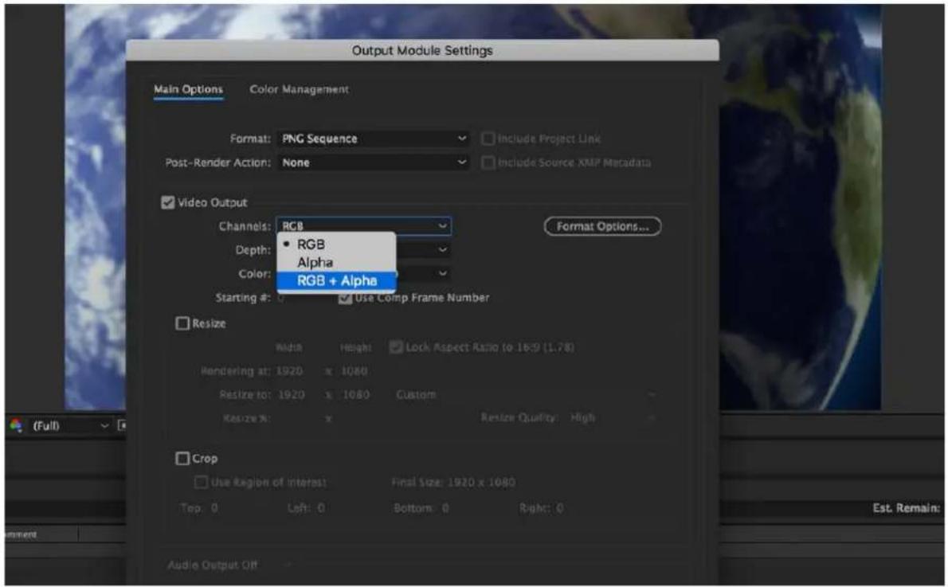Click the Est. Remain label in render queue
The height and width of the screenshot is (587, 948).
tap(906, 508)
